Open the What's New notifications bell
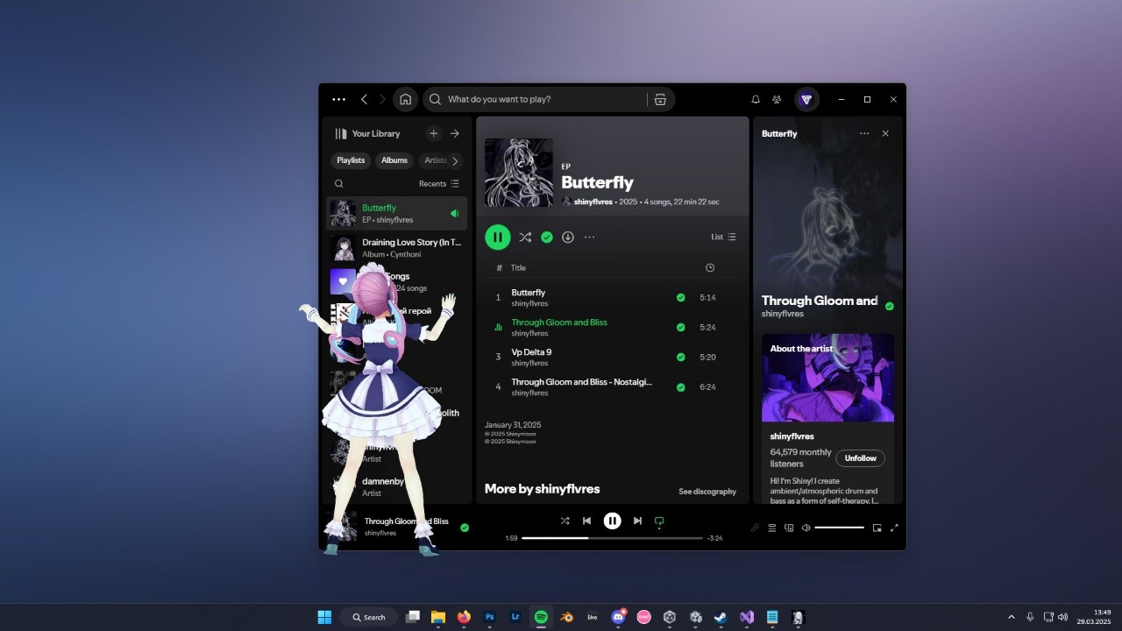 pyautogui.click(x=756, y=100)
